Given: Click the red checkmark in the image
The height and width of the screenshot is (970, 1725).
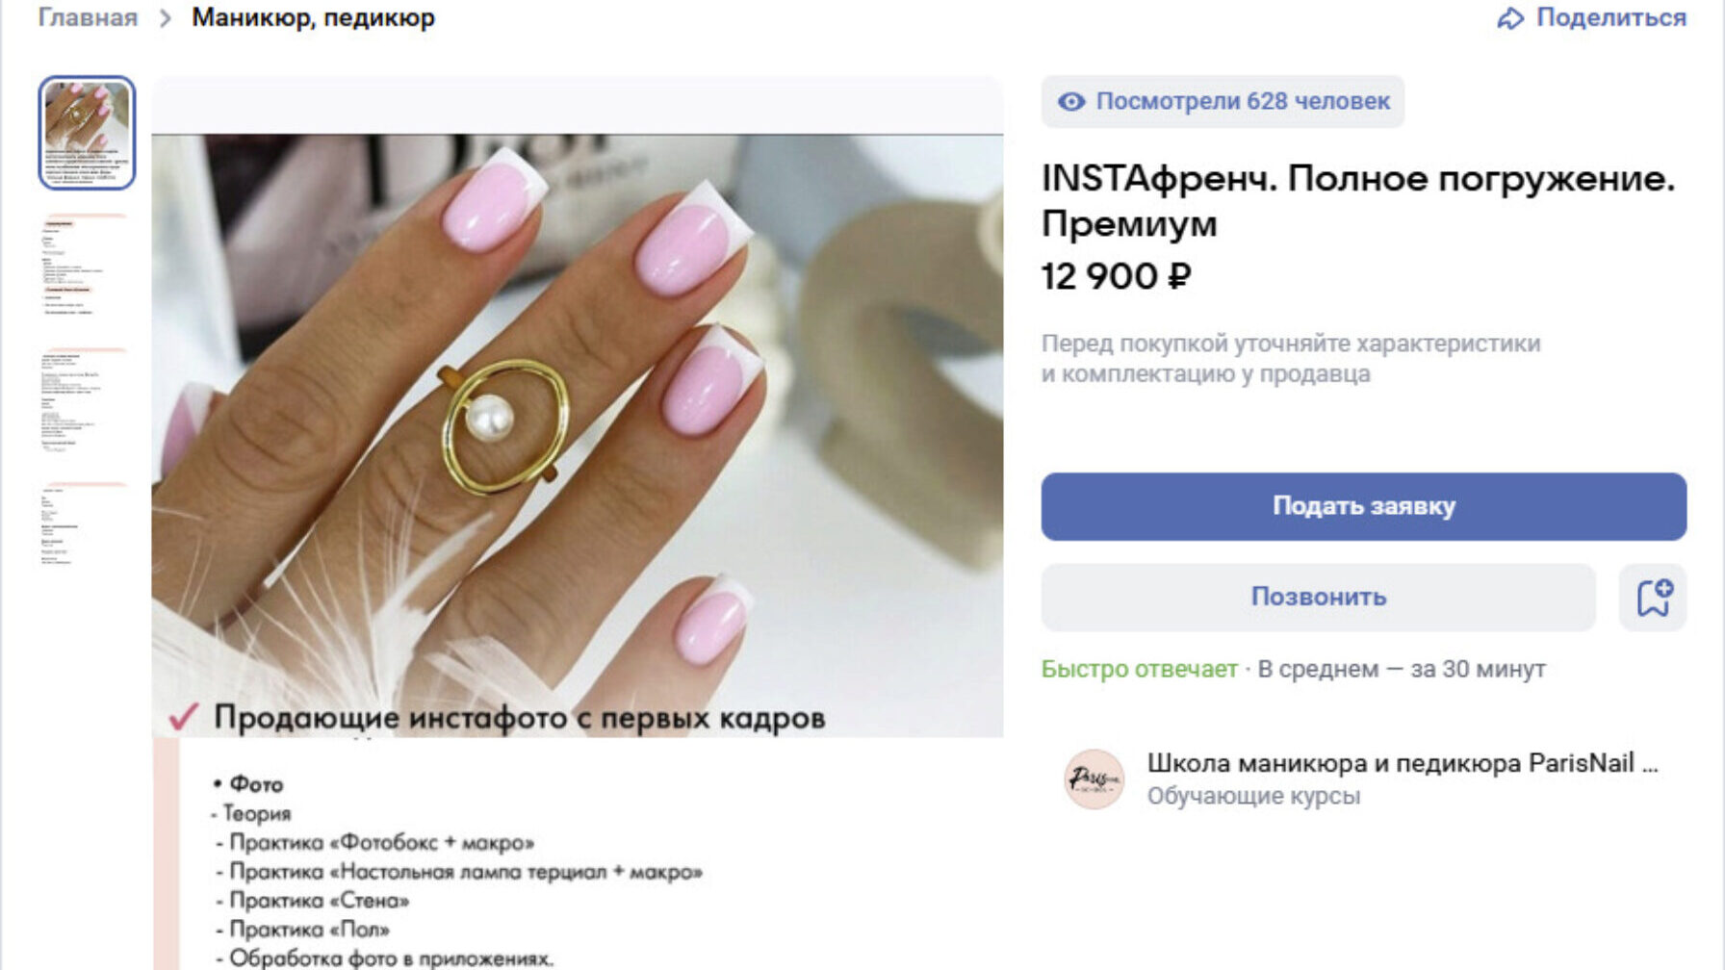Looking at the screenshot, I should point(183,717).
